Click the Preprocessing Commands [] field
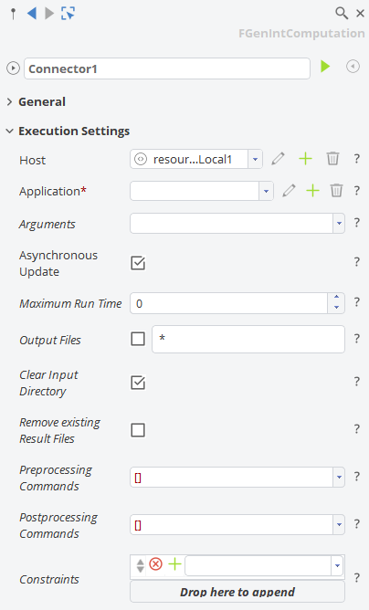 [x=232, y=477]
